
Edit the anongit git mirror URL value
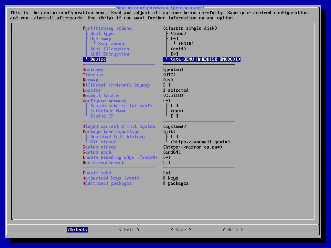click(x=200, y=142)
